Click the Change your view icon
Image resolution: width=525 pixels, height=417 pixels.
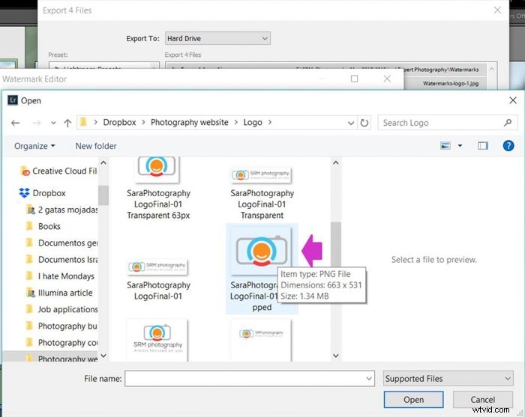pos(445,146)
